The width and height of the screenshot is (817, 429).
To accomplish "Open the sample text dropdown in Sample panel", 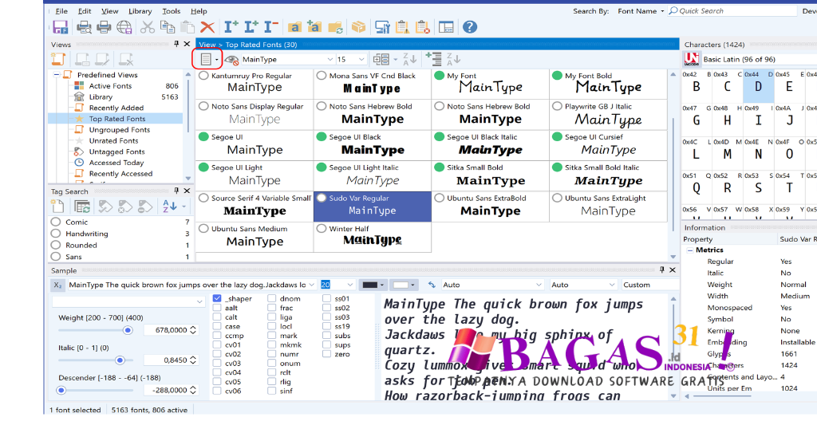I will point(312,285).
